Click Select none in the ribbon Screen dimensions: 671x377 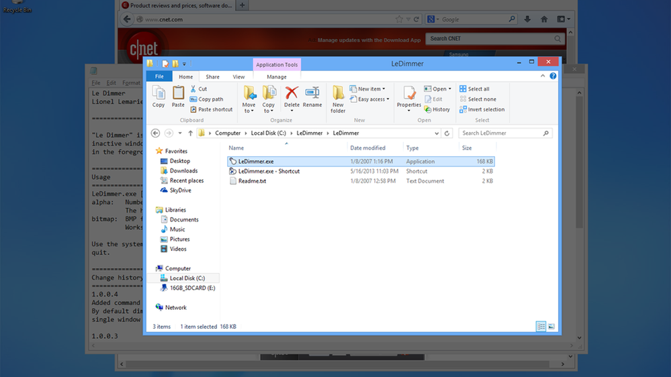click(x=478, y=99)
